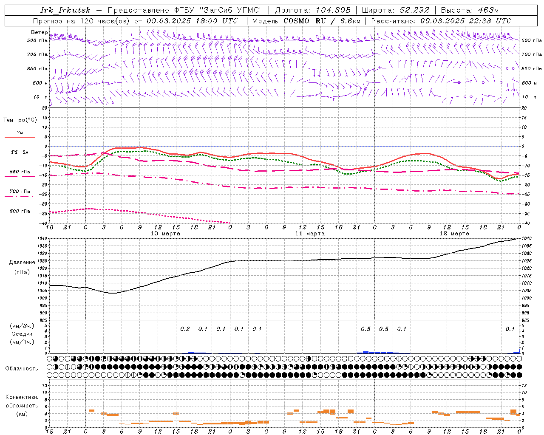Click the elevation value 463м

pyautogui.click(x=487, y=10)
